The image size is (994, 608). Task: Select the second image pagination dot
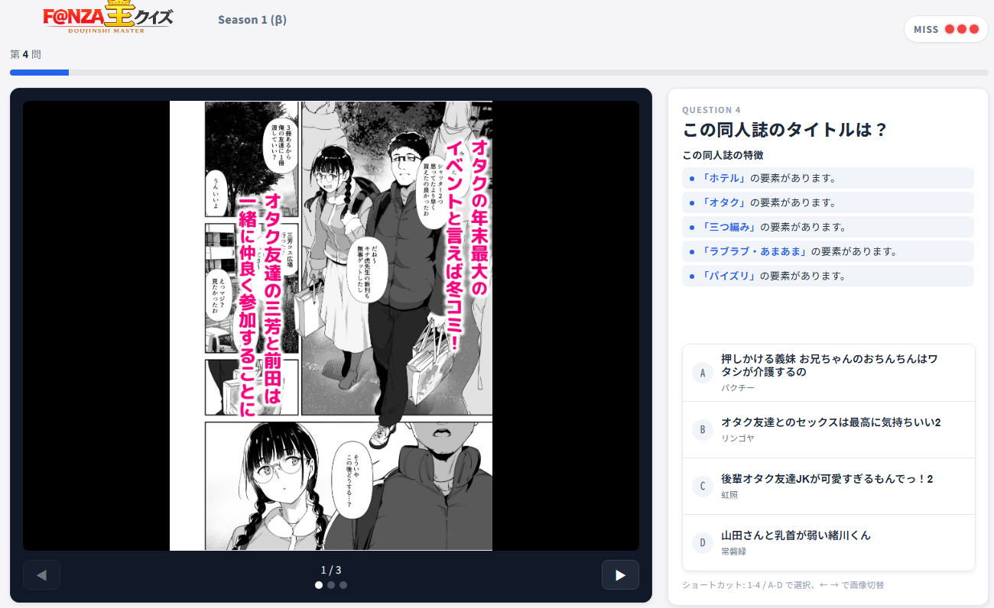pos(331,585)
